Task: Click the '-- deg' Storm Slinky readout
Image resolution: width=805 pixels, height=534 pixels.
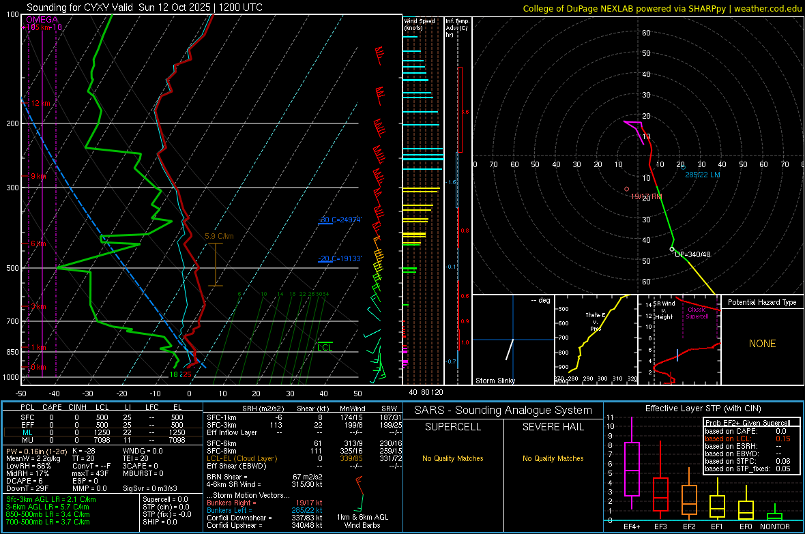Action: point(540,300)
